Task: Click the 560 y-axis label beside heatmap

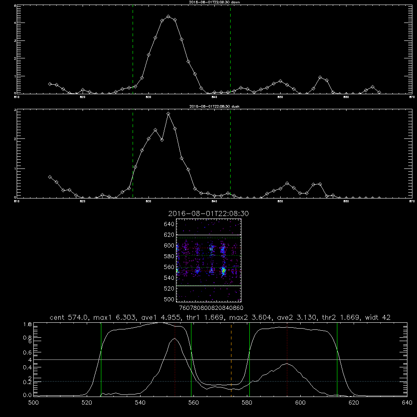Action: tap(169, 267)
